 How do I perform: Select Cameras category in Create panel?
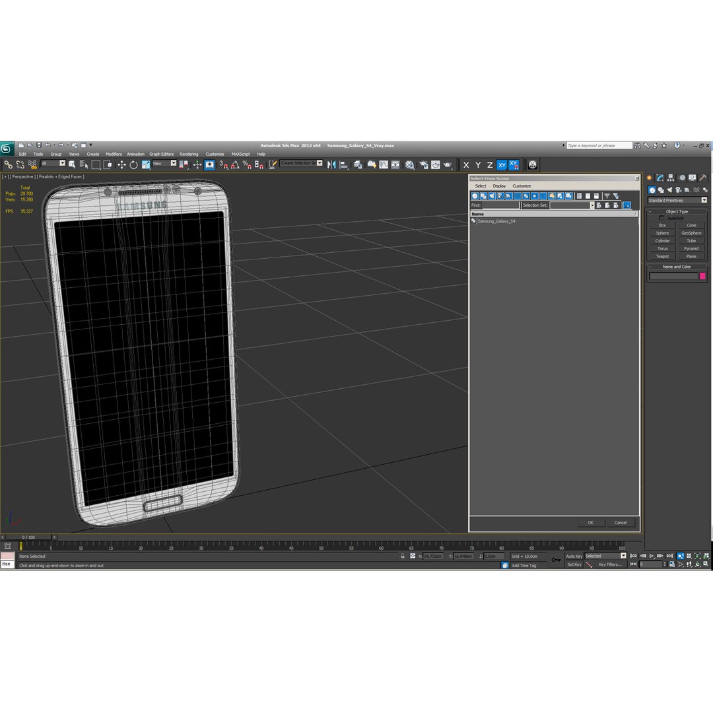coord(679,190)
